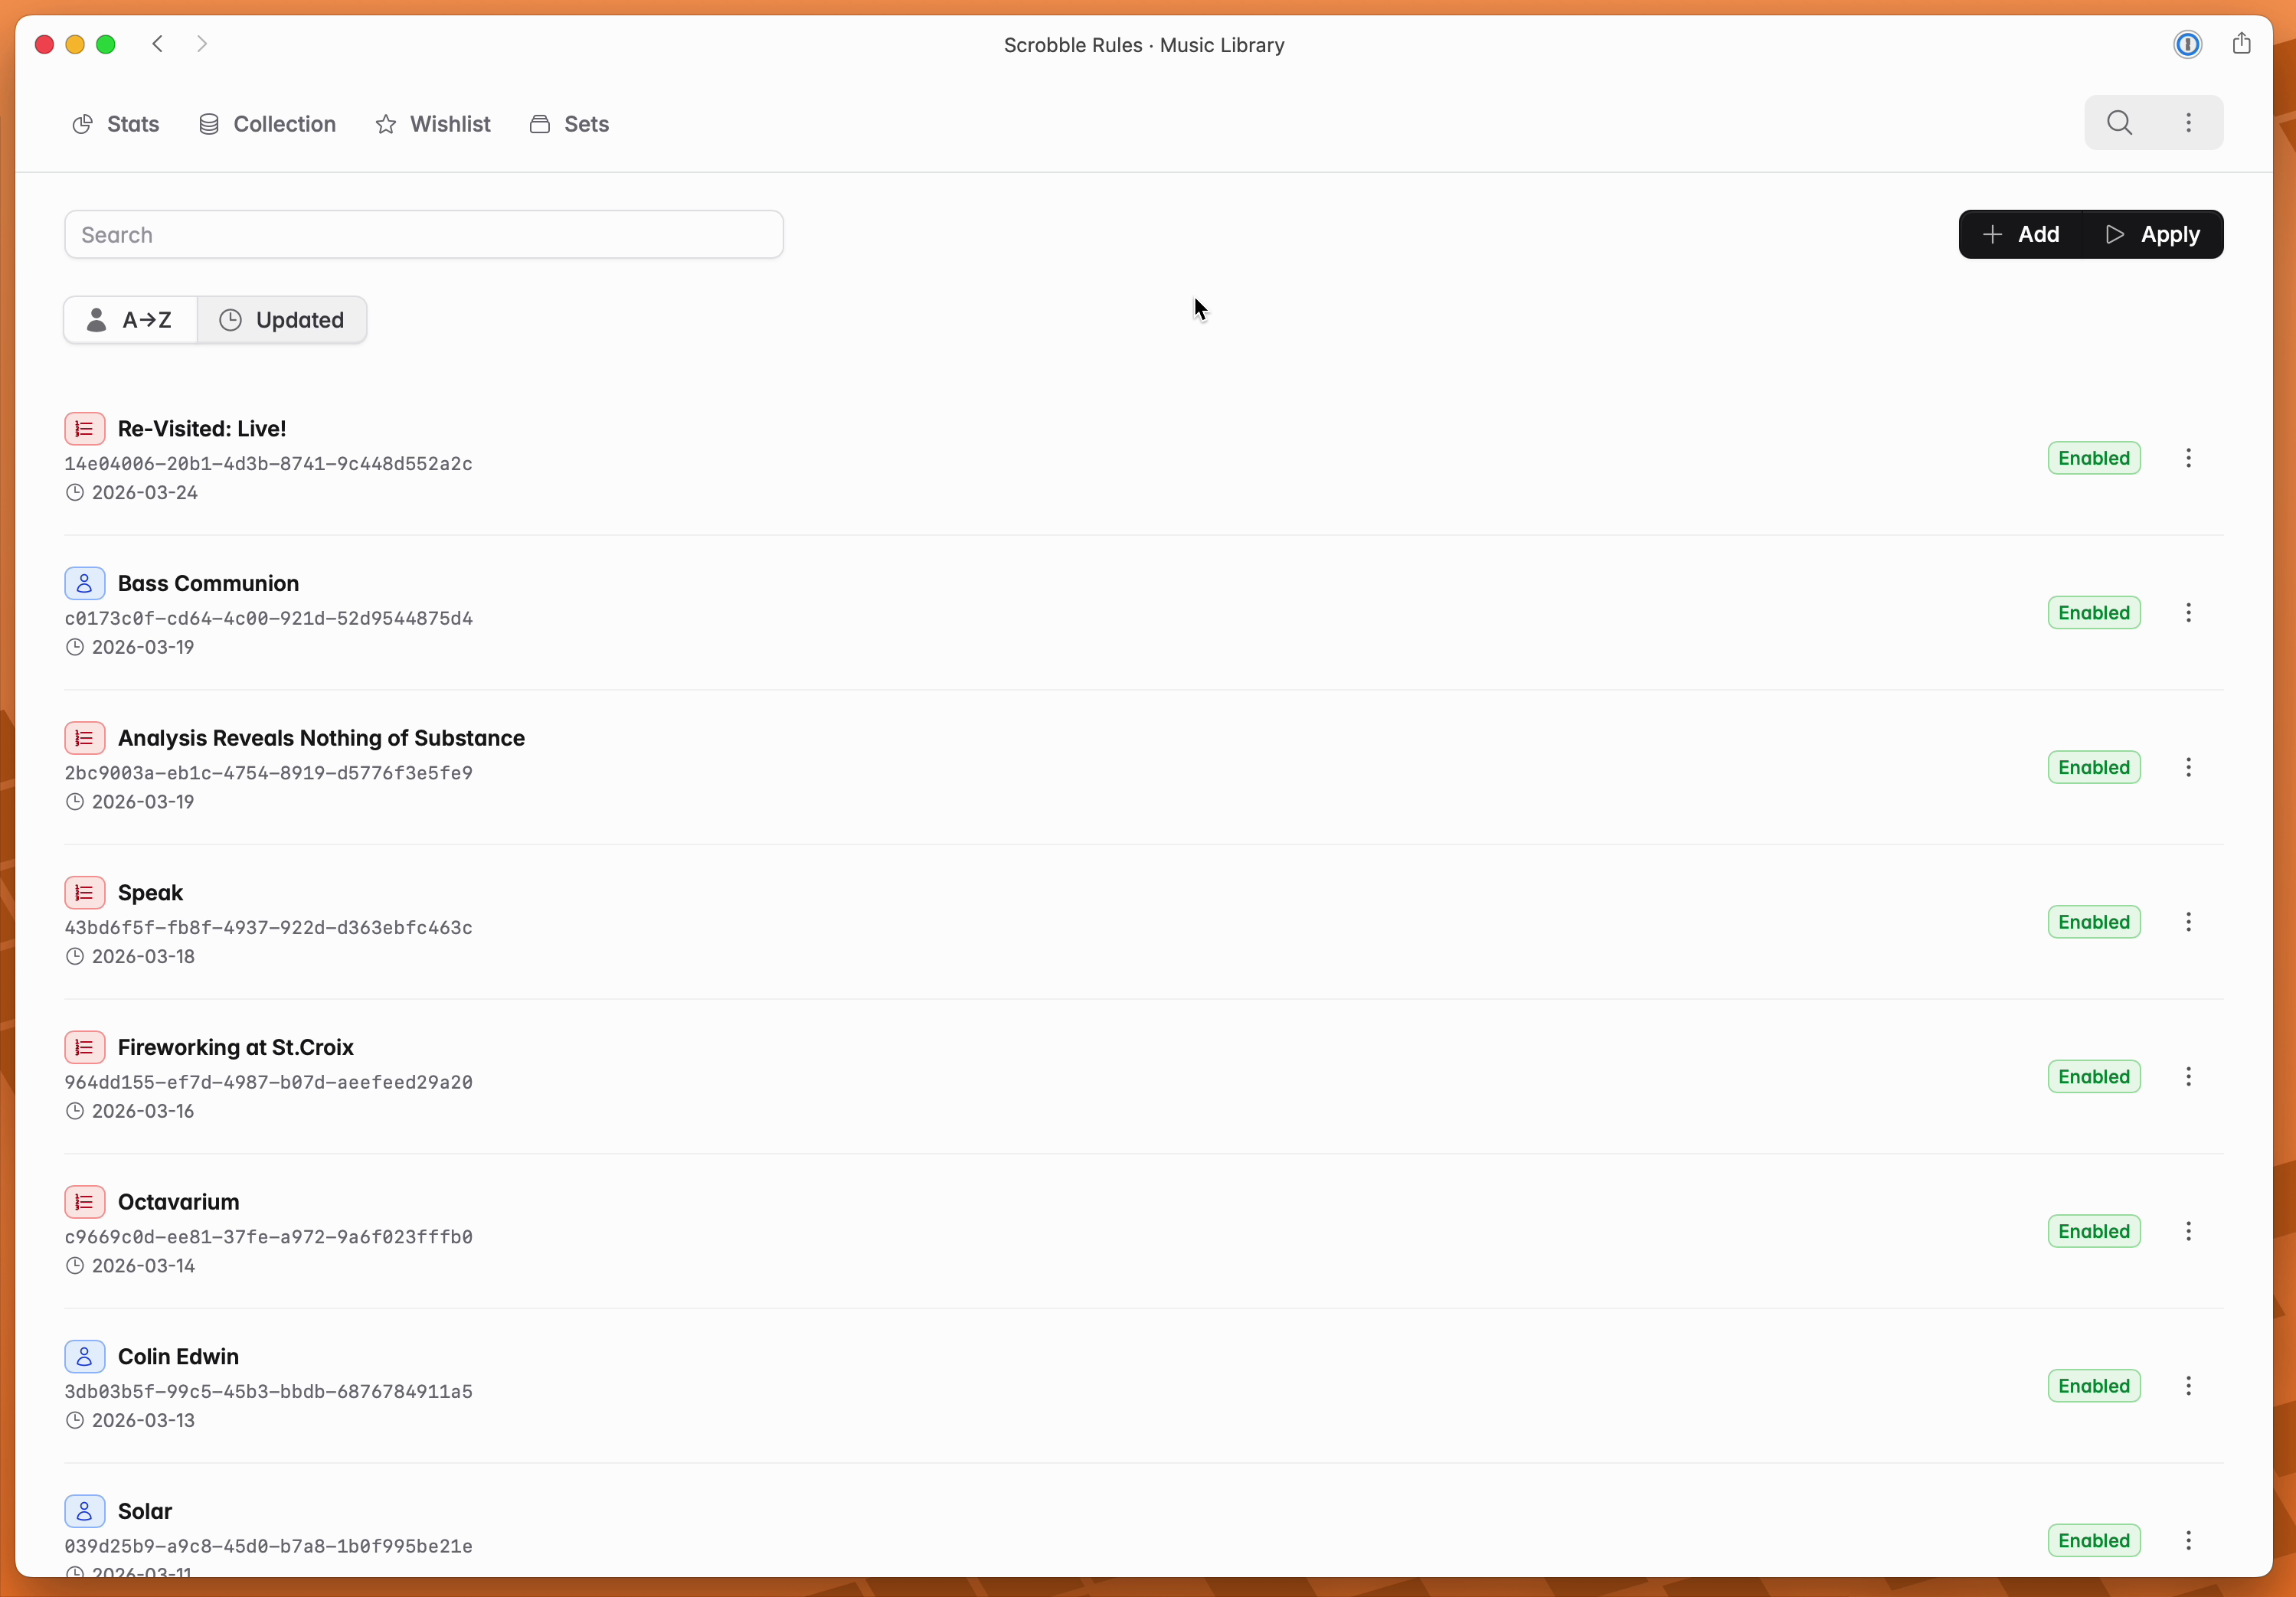Screen dimensions: 2296x1597
Task: Toggle Enabled badge for Octavarium
Action: pyautogui.click(x=2094, y=1231)
